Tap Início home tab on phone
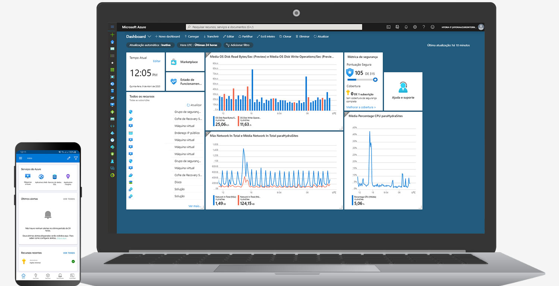 click(23, 276)
